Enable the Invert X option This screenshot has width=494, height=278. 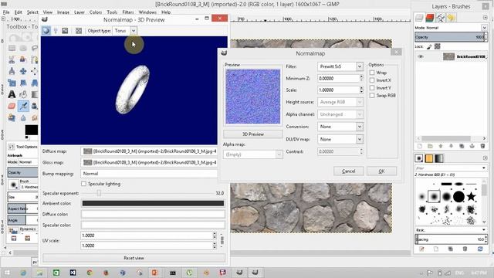pyautogui.click(x=372, y=80)
